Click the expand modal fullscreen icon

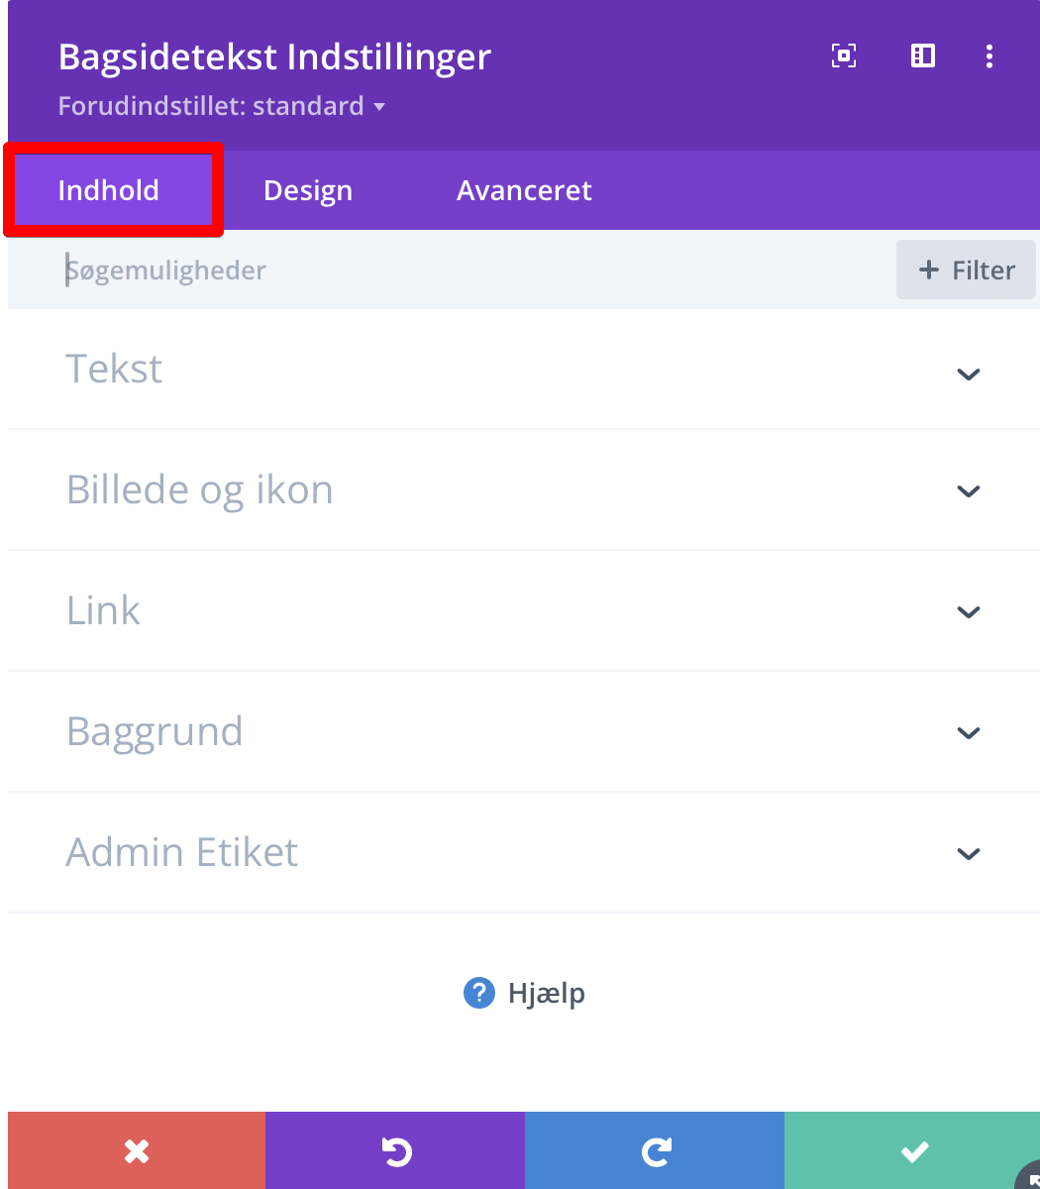[x=843, y=56]
